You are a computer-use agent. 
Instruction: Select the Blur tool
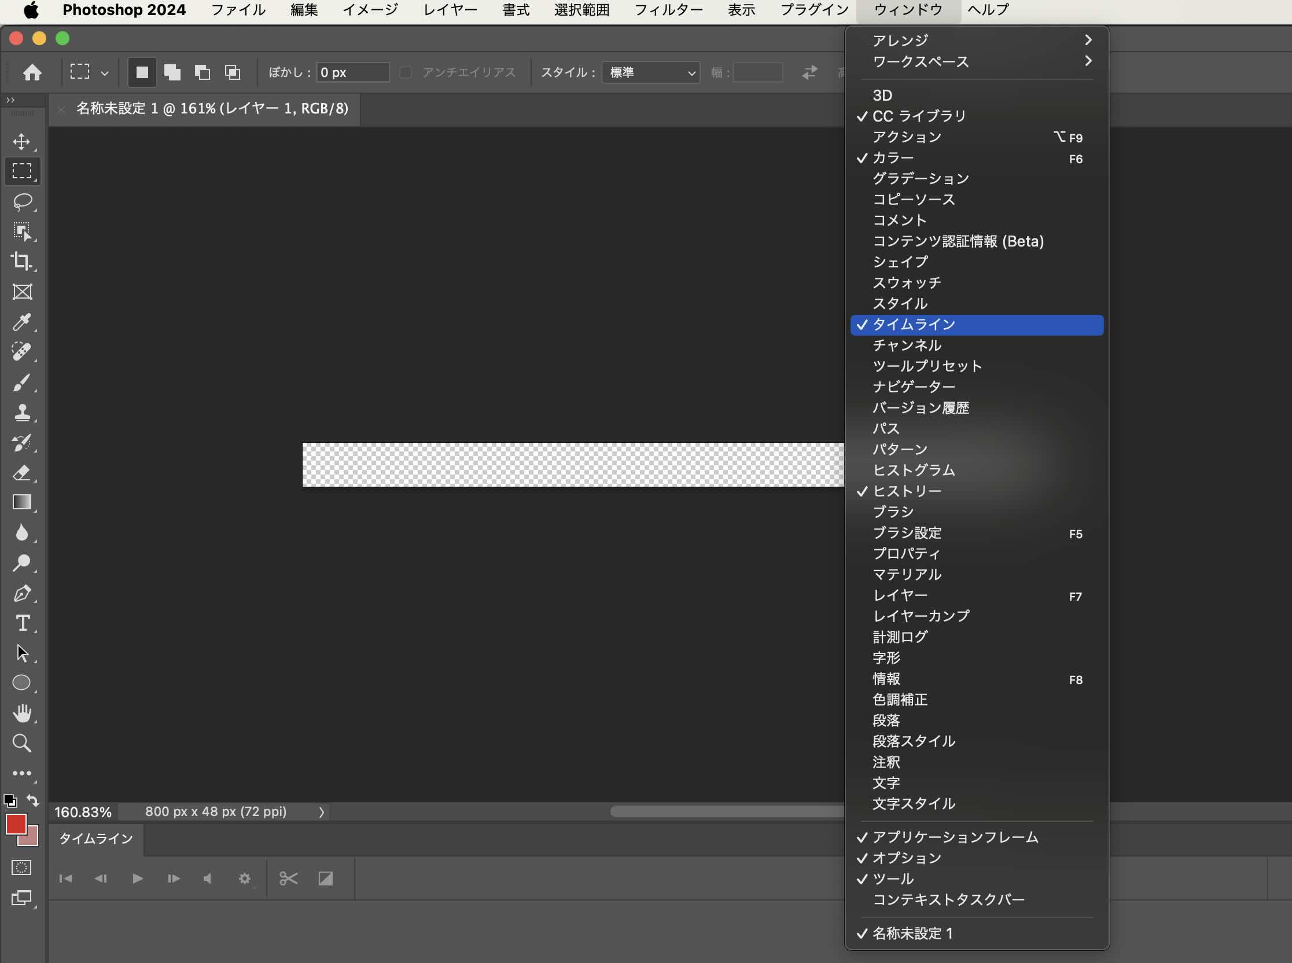point(22,533)
